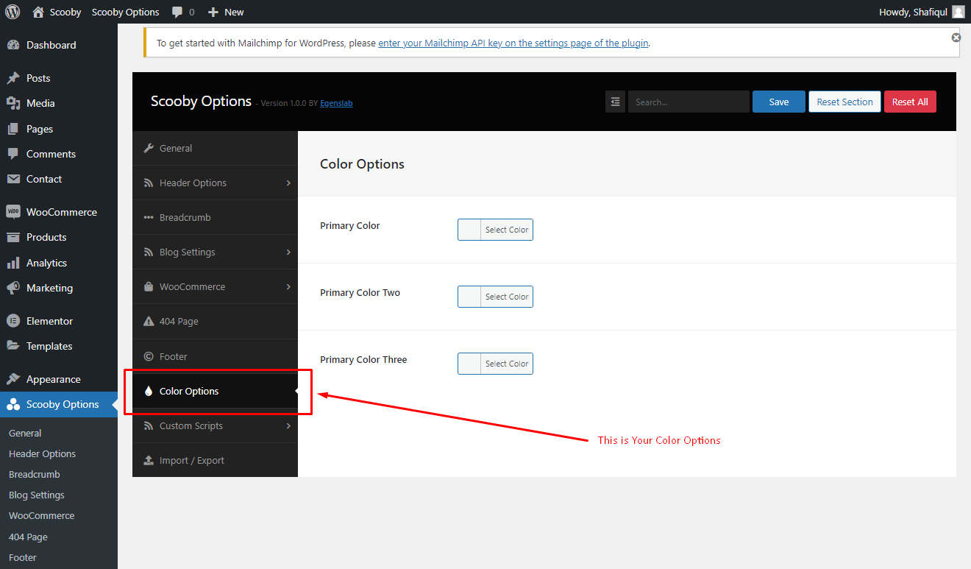The height and width of the screenshot is (569, 971).
Task: Click the shopping bag icon for WooCommerce panel tab
Action: [x=149, y=286]
